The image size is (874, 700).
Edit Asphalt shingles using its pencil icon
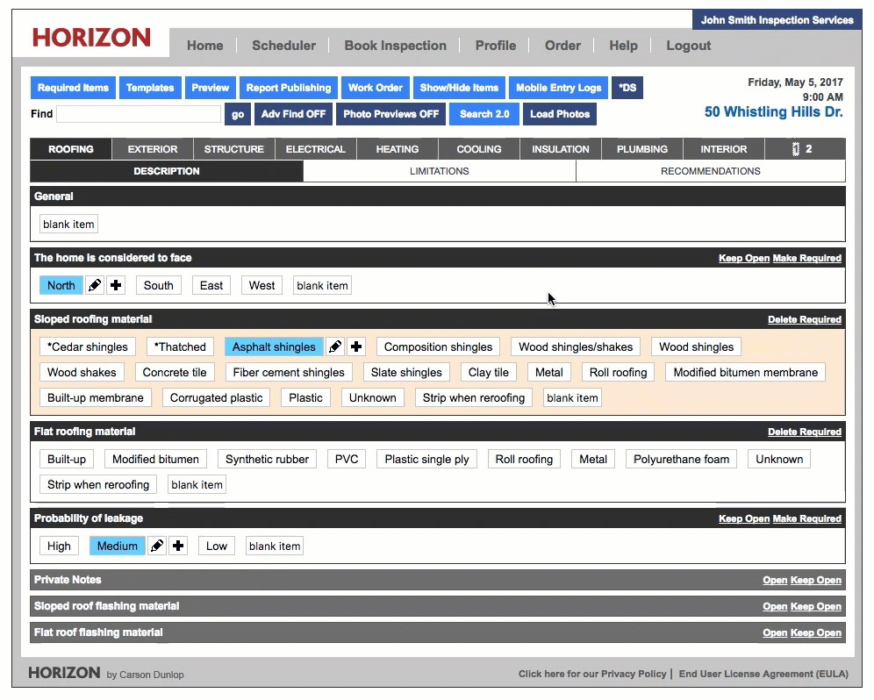click(334, 346)
